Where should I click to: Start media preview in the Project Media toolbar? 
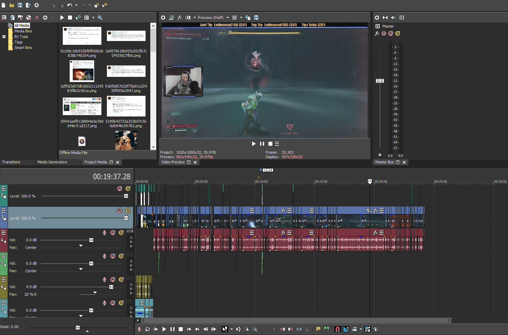tap(62, 18)
